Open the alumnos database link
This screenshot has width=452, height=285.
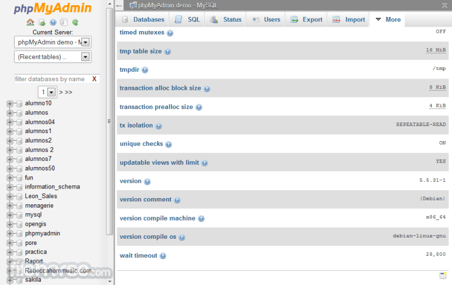click(x=36, y=112)
